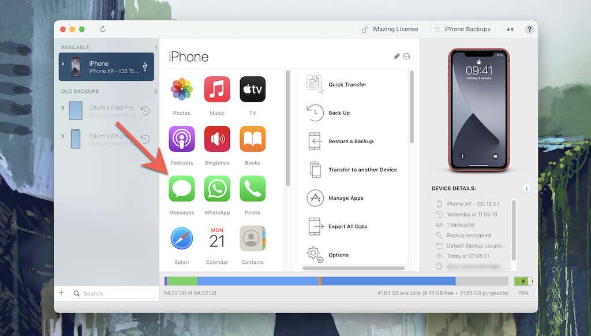591x336 pixels.
Task: Click the add device plus icon
Action: (61, 293)
